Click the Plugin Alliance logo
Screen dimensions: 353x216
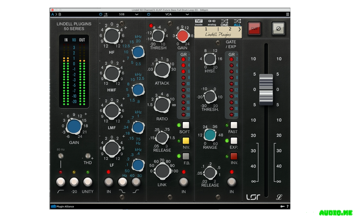pos(62,206)
